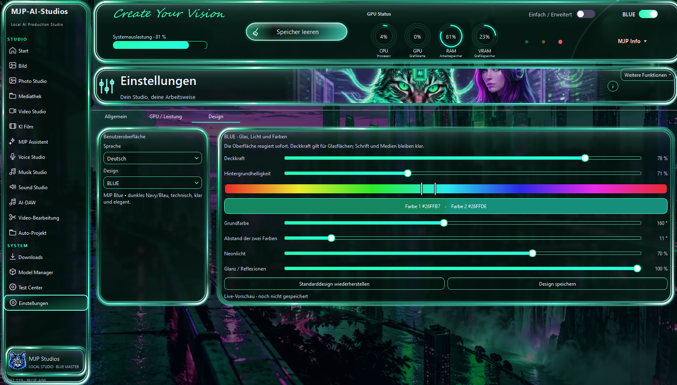
Task: Click the Deckkraft slider handle
Action: coord(585,158)
